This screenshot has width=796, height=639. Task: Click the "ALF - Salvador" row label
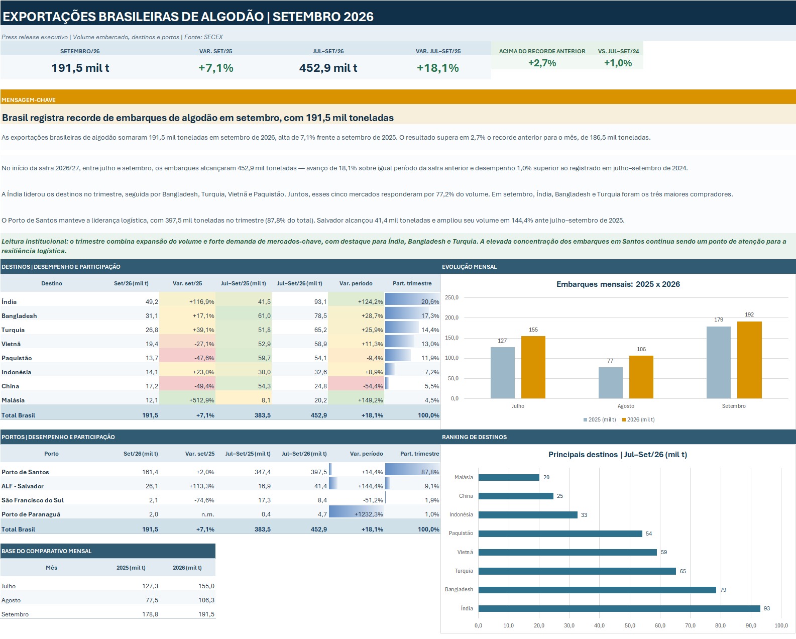click(x=23, y=486)
